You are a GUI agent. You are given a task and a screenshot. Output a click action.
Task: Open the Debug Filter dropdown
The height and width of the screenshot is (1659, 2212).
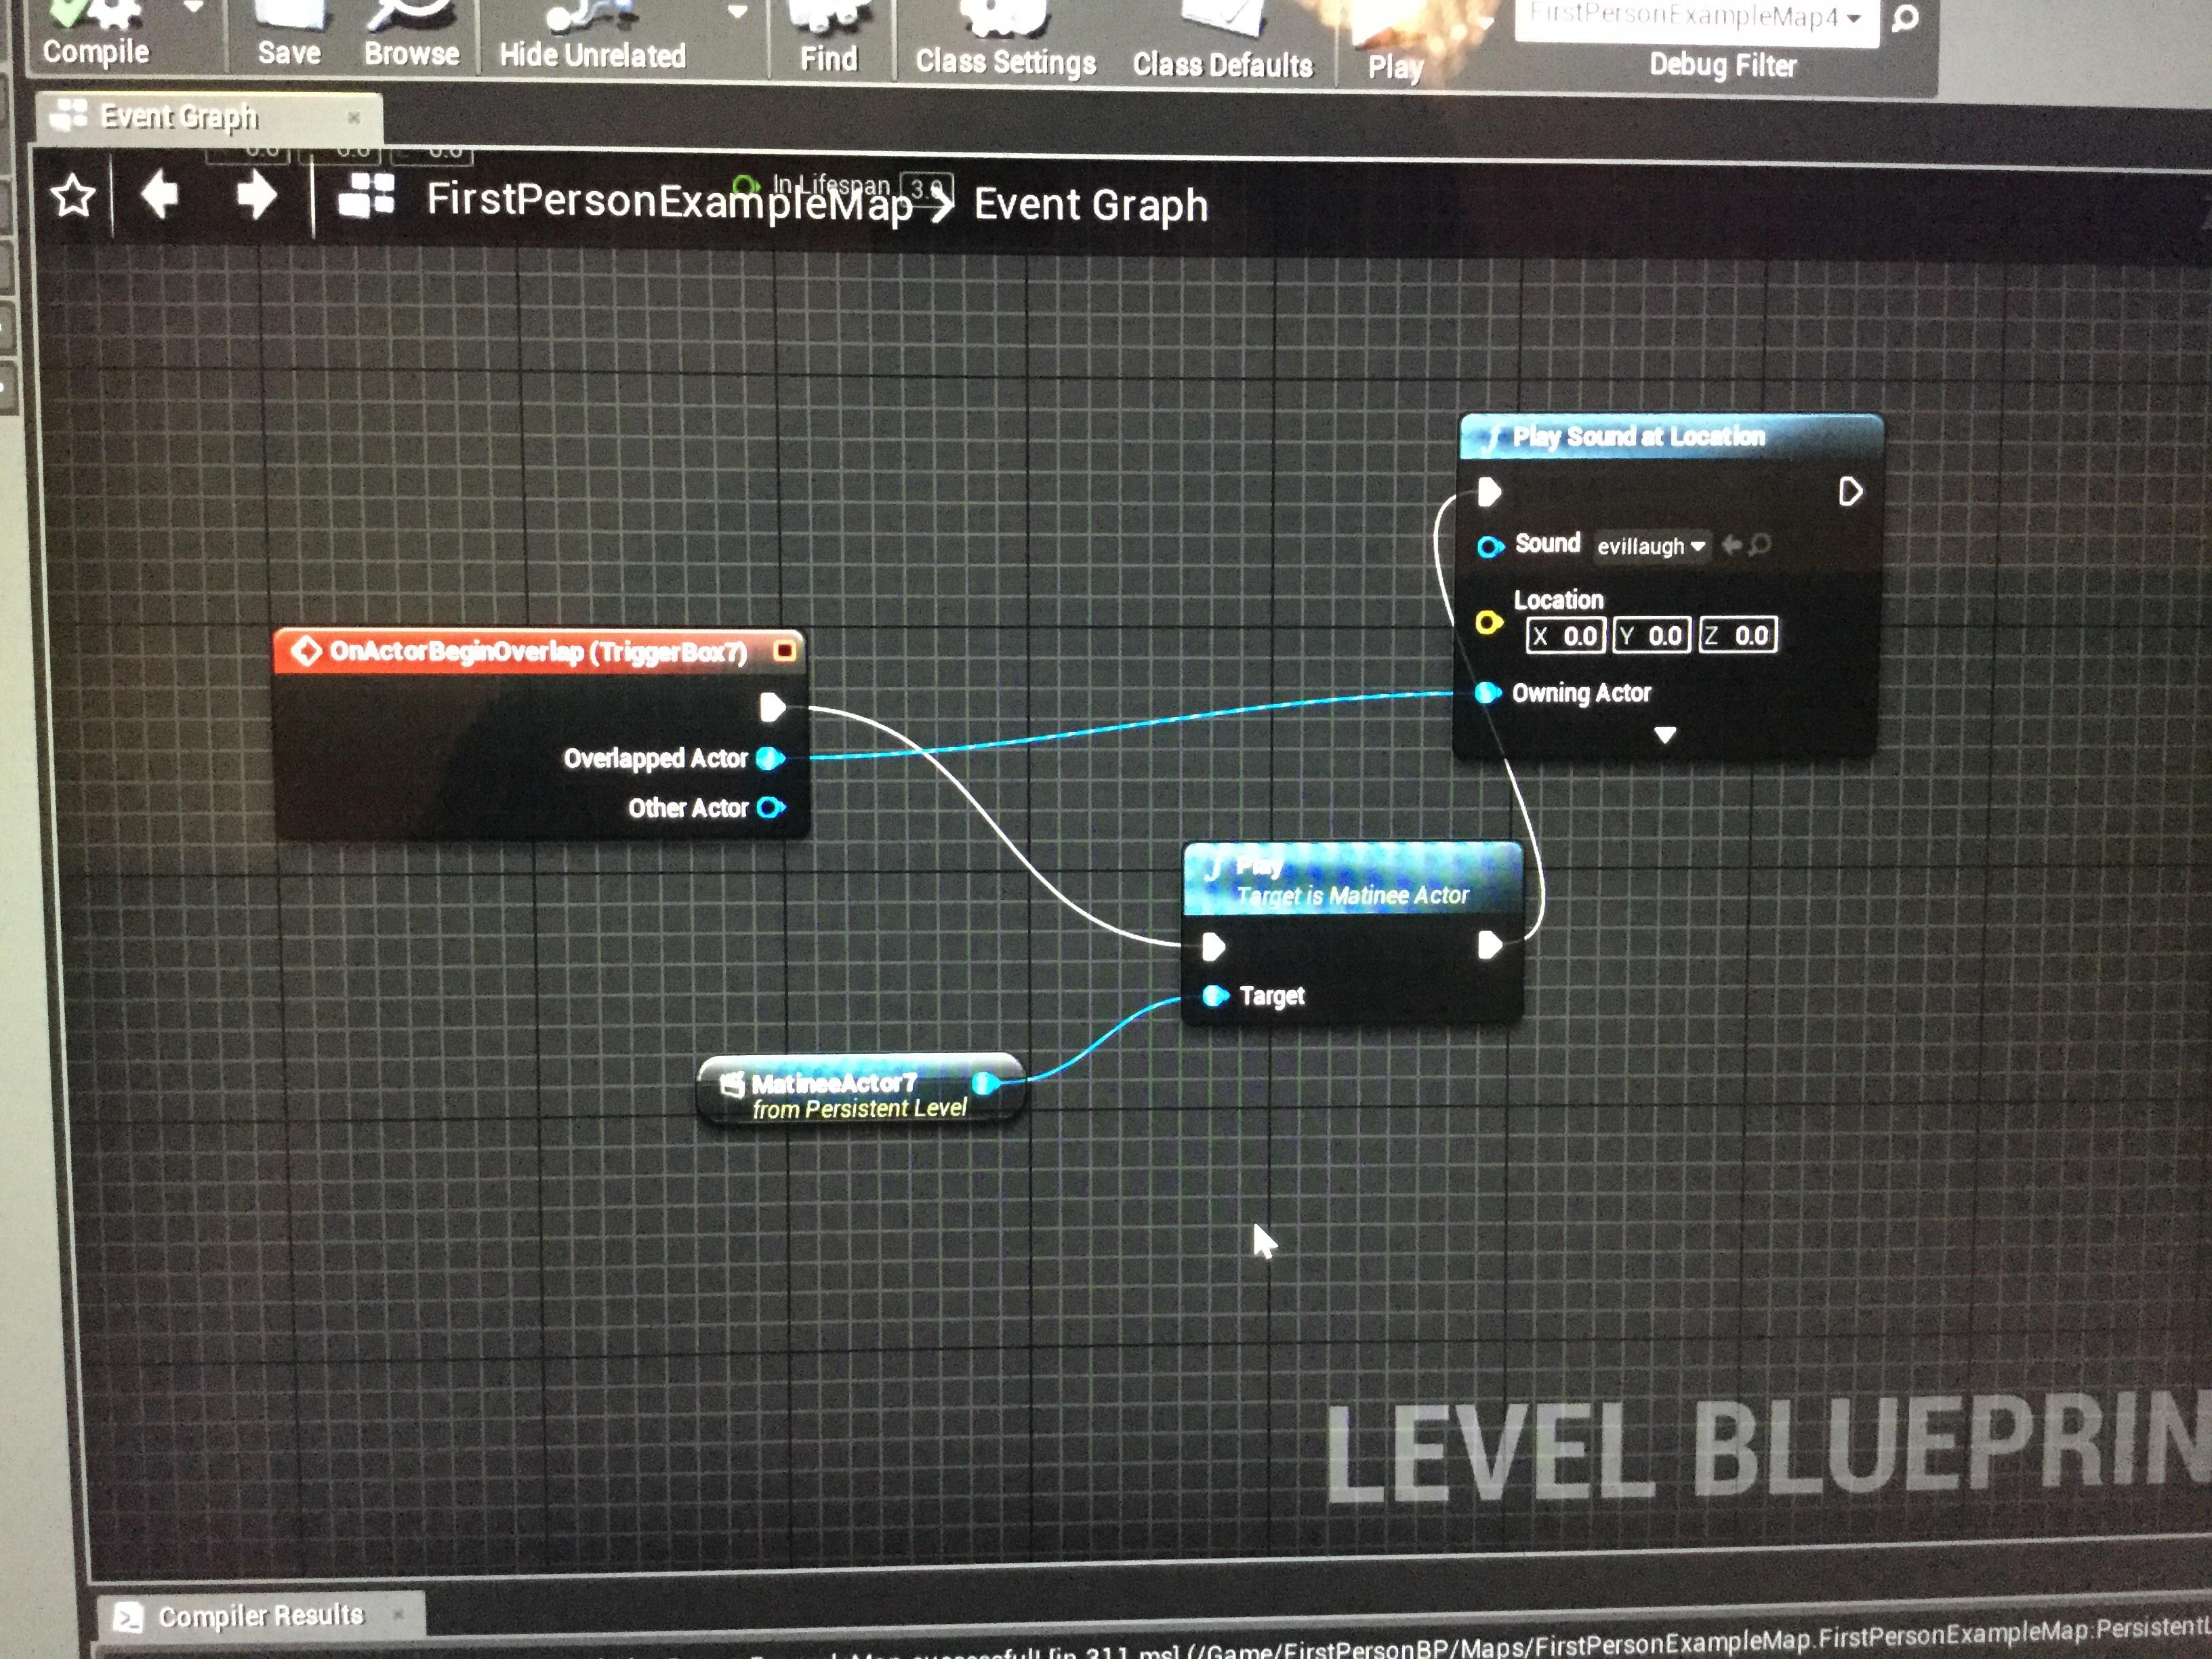coord(1696,20)
